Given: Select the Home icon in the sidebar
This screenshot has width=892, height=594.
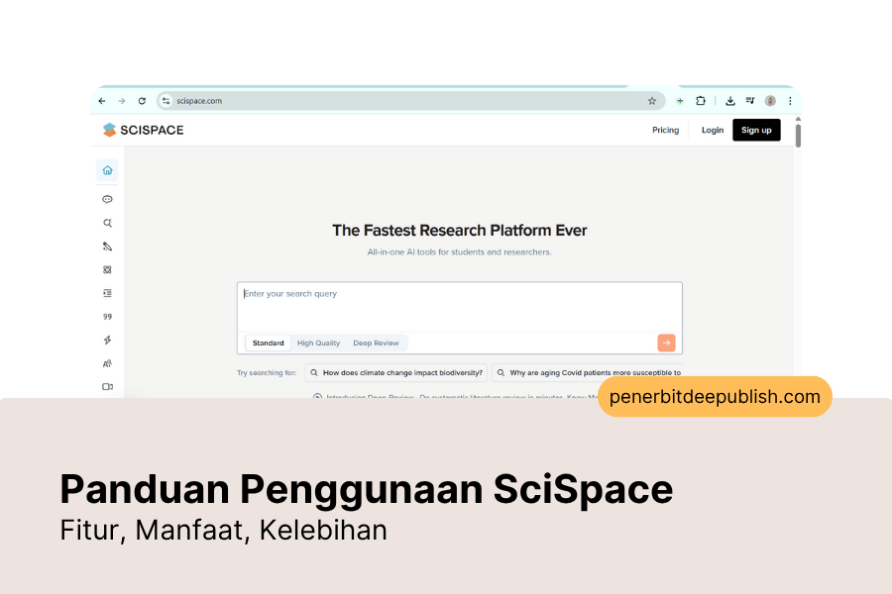Looking at the screenshot, I should click(107, 170).
